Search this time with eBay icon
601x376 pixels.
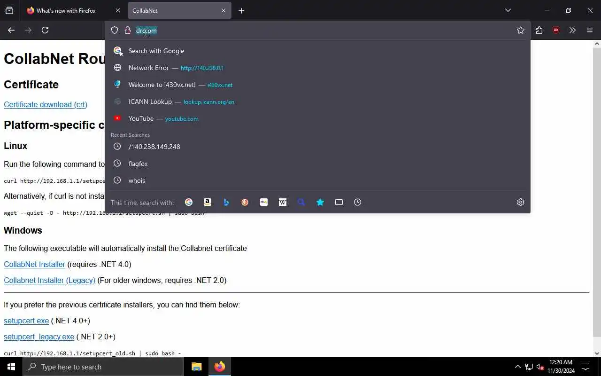(264, 202)
